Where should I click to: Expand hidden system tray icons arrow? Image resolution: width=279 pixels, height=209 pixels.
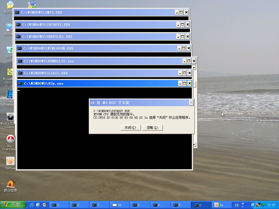coord(253,205)
